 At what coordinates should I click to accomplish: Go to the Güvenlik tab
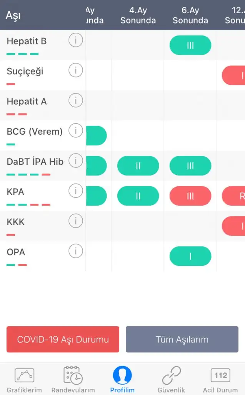171,380
